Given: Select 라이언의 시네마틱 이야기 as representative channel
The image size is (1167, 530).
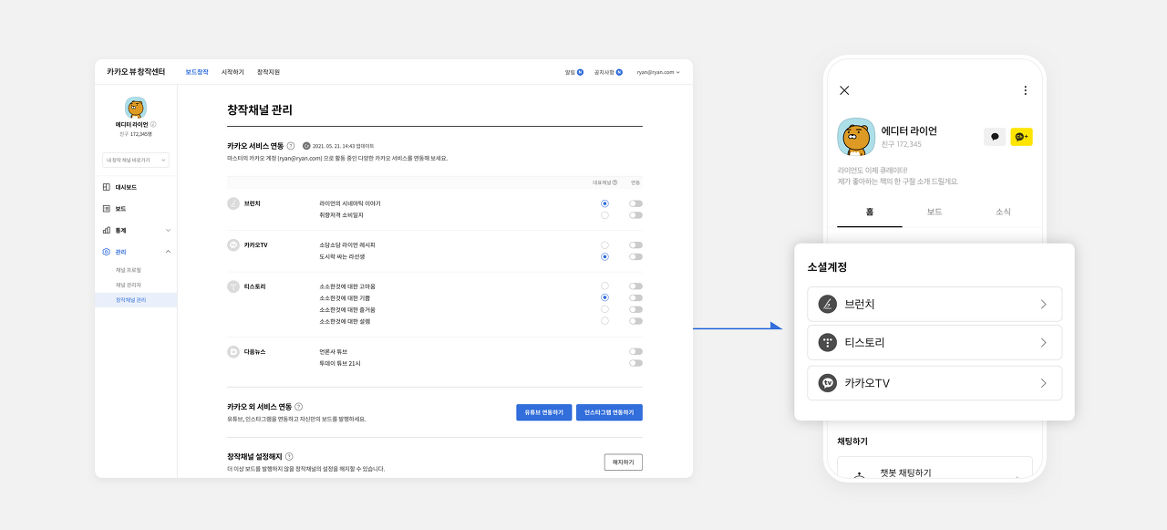Looking at the screenshot, I should click(x=604, y=203).
